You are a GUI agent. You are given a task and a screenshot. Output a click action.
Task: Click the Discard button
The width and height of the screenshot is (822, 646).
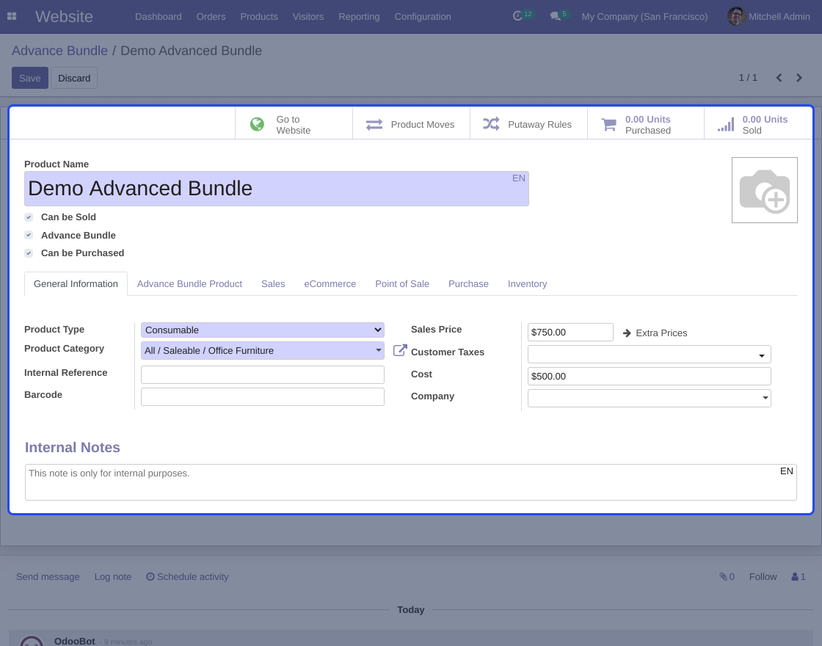[74, 78]
